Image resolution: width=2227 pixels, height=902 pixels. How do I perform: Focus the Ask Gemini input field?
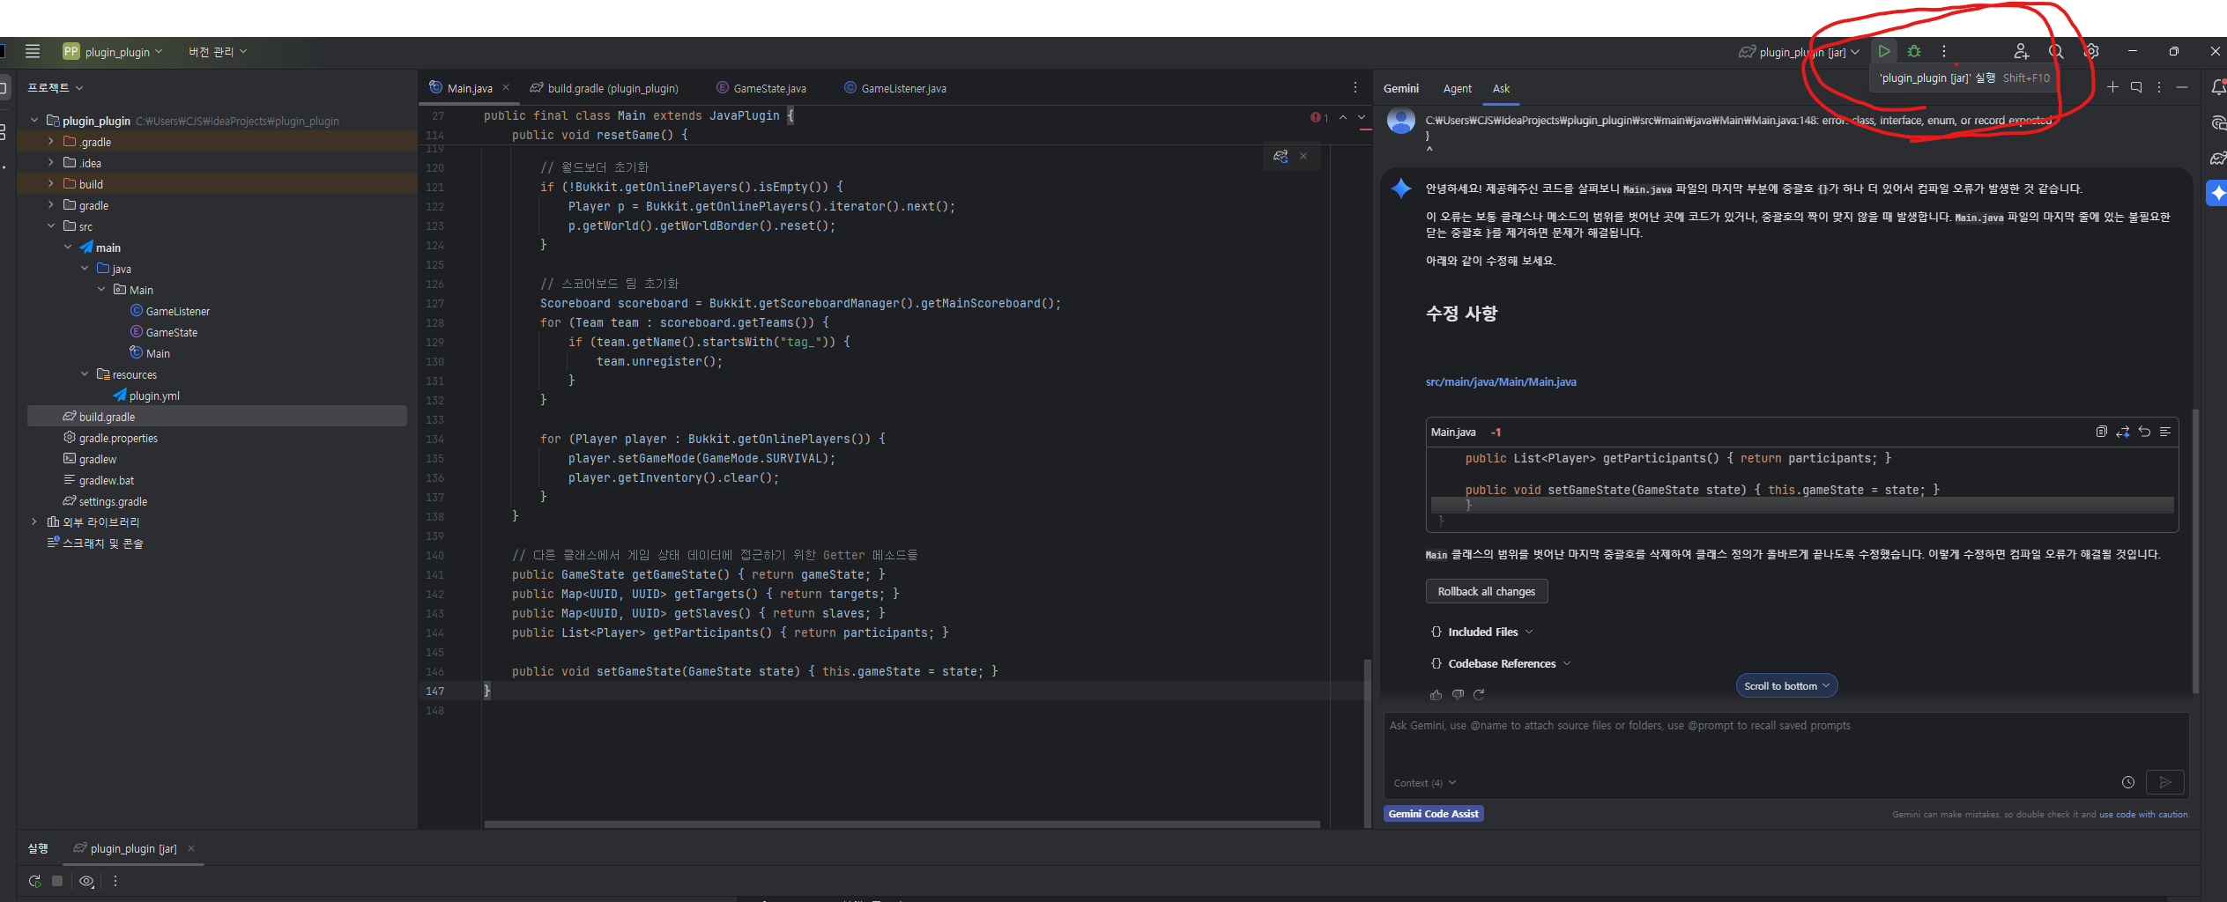[x=1780, y=744]
